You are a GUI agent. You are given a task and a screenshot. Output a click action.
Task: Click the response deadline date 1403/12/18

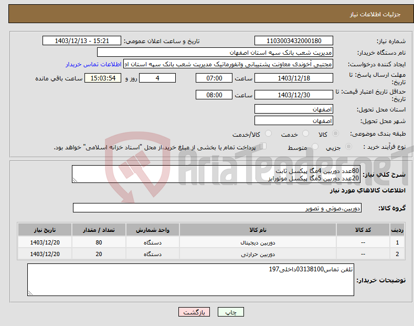(294, 78)
